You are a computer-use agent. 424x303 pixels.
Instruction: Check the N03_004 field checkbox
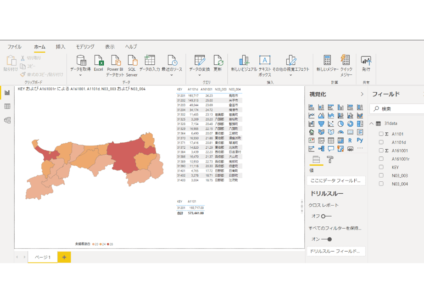(x=381, y=184)
